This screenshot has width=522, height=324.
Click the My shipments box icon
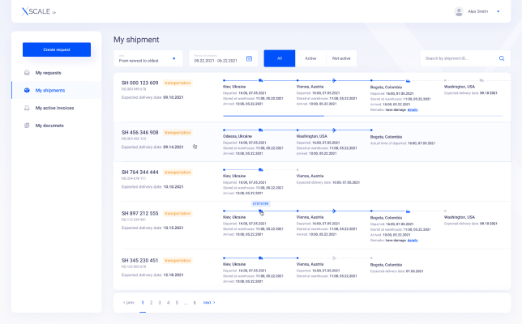tap(27, 90)
